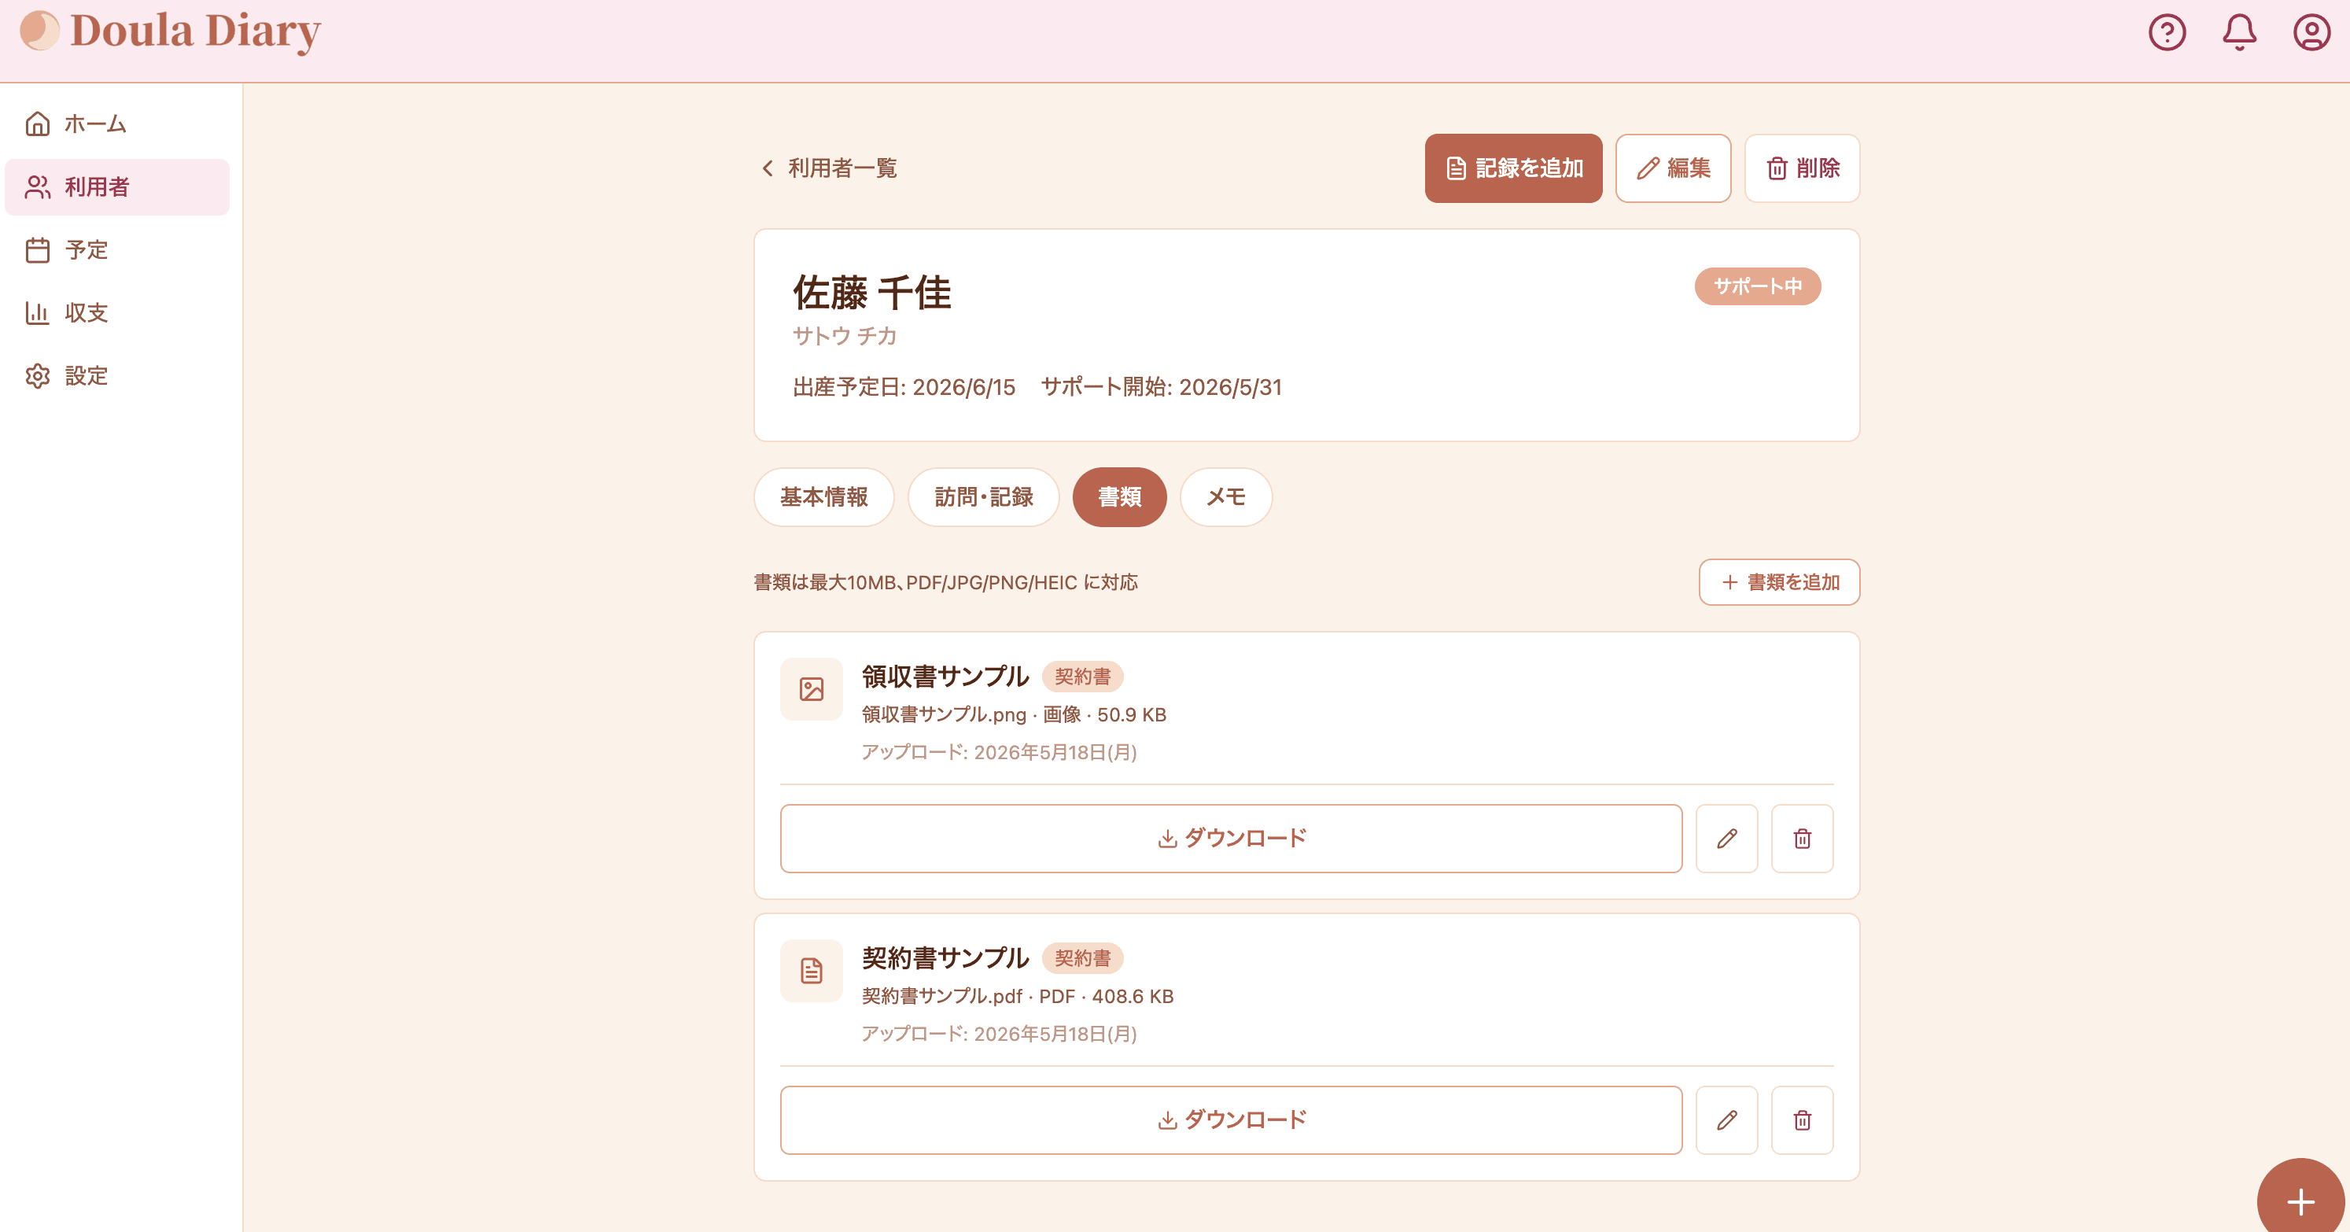Open the user account profile icon
Image resolution: width=2350 pixels, height=1232 pixels.
pyautogui.click(x=2311, y=33)
